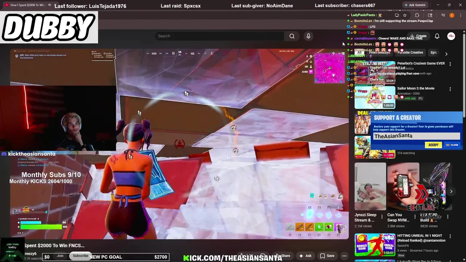The width and height of the screenshot is (466, 262).
Task: Click the LIVE badge on thumbnail
Action: point(388,155)
